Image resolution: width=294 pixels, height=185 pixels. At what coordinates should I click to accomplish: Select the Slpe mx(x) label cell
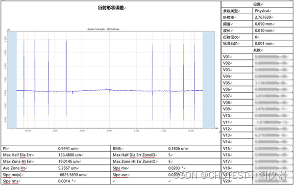point(13,175)
